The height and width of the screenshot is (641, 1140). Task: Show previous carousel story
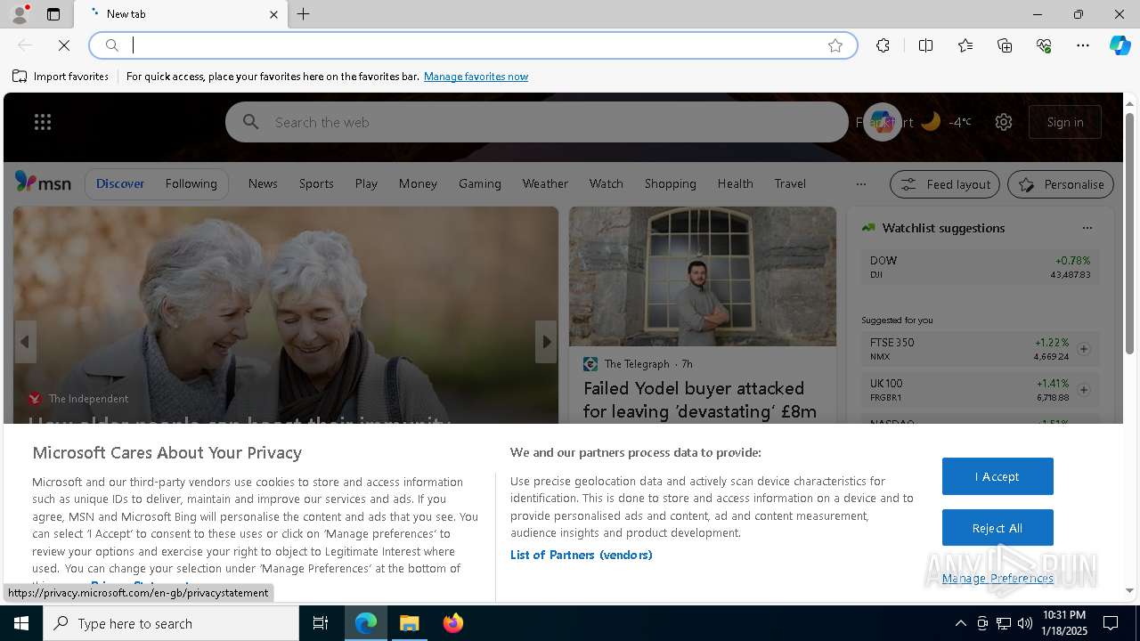click(25, 342)
